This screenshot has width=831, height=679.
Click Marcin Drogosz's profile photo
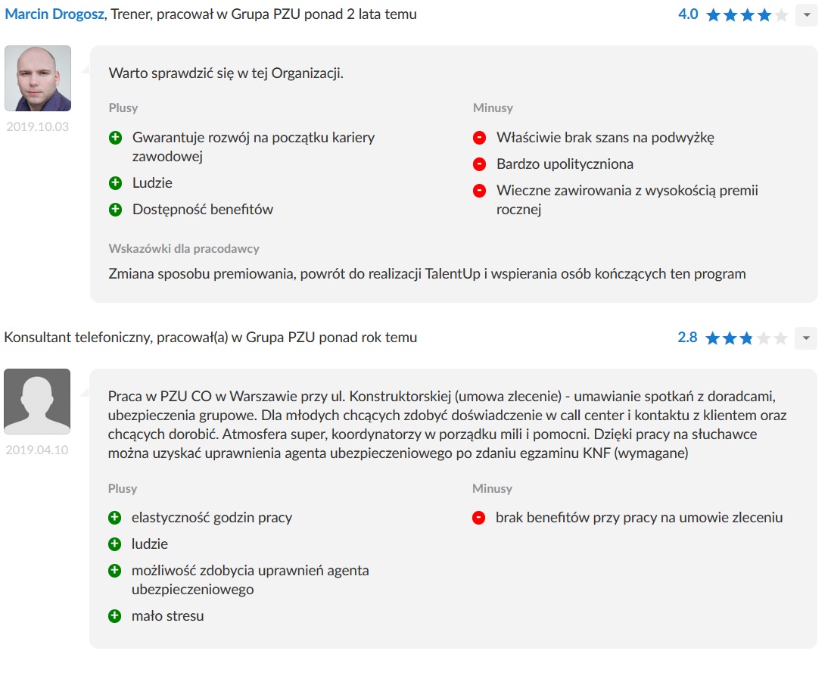pos(38,78)
